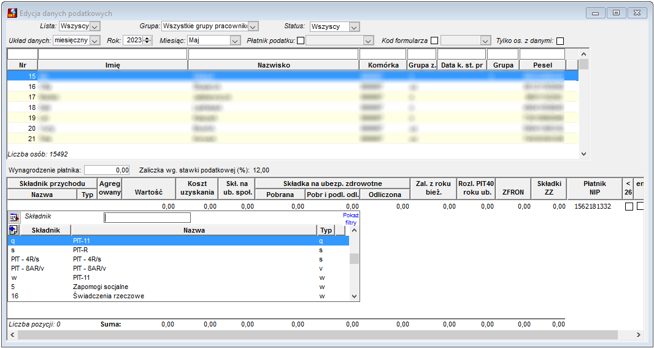Screen dimensions: 654x348
Task: Click the horizontal scrollbar right arrow
Action: [x=637, y=334]
